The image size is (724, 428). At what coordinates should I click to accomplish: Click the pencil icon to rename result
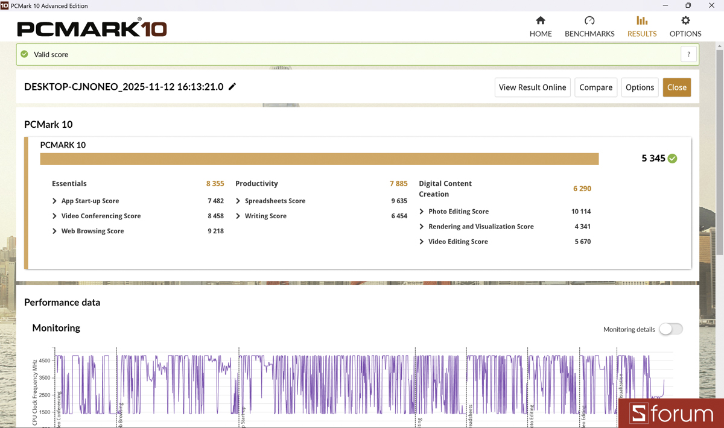[232, 87]
